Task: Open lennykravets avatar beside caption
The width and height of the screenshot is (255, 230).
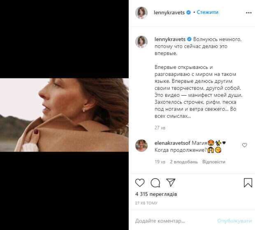Action: point(141,42)
